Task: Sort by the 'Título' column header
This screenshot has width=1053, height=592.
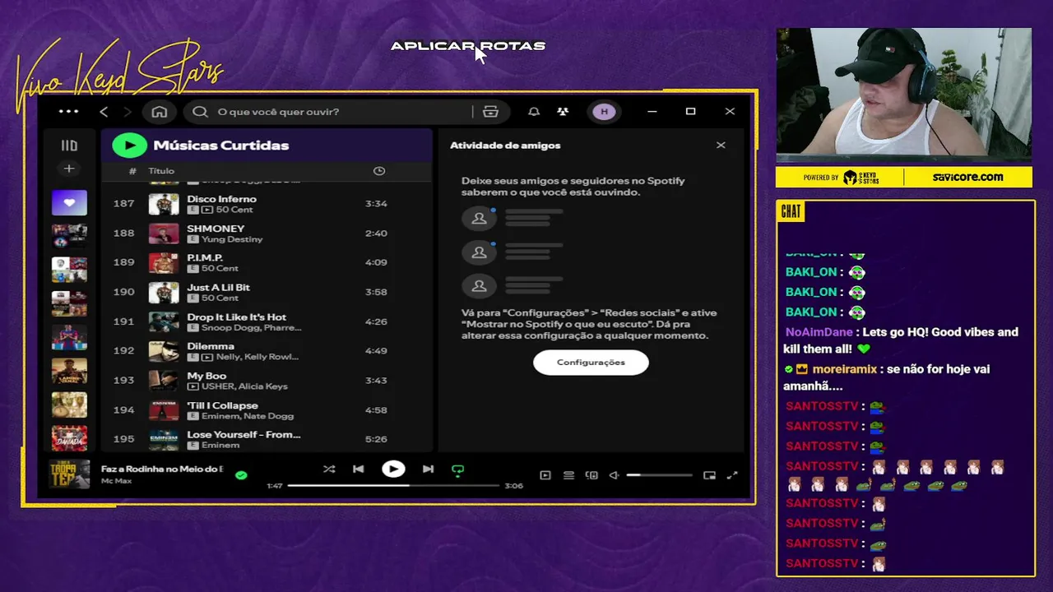Action: tap(161, 171)
